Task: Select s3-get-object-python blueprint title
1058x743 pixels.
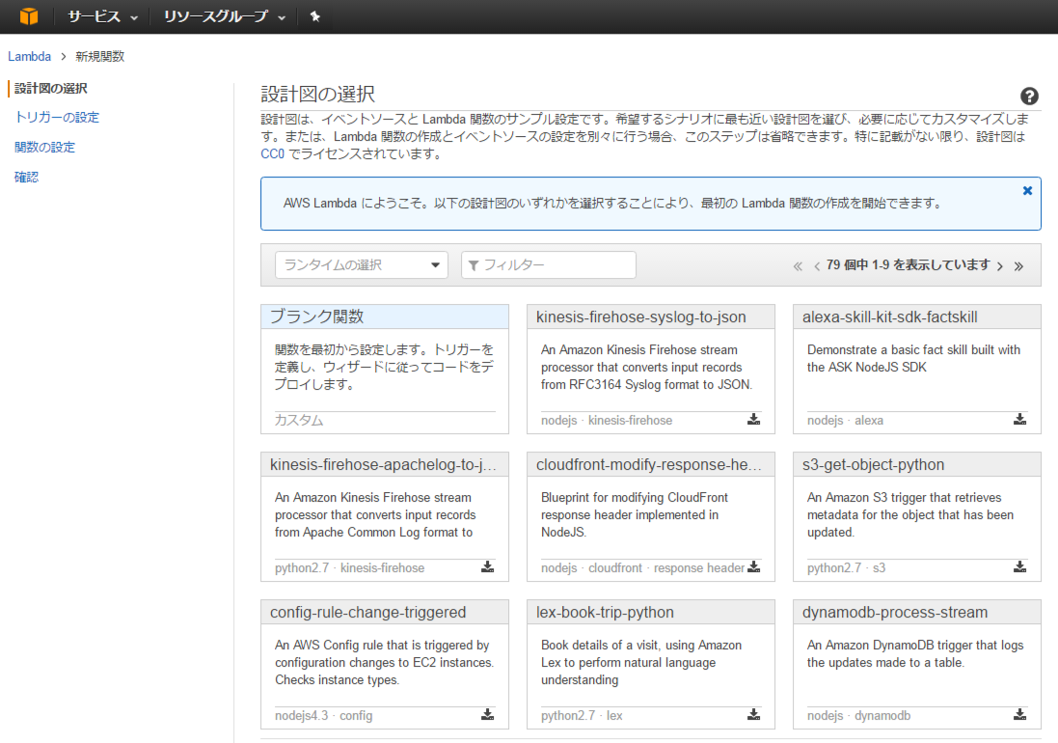Action: (x=873, y=465)
